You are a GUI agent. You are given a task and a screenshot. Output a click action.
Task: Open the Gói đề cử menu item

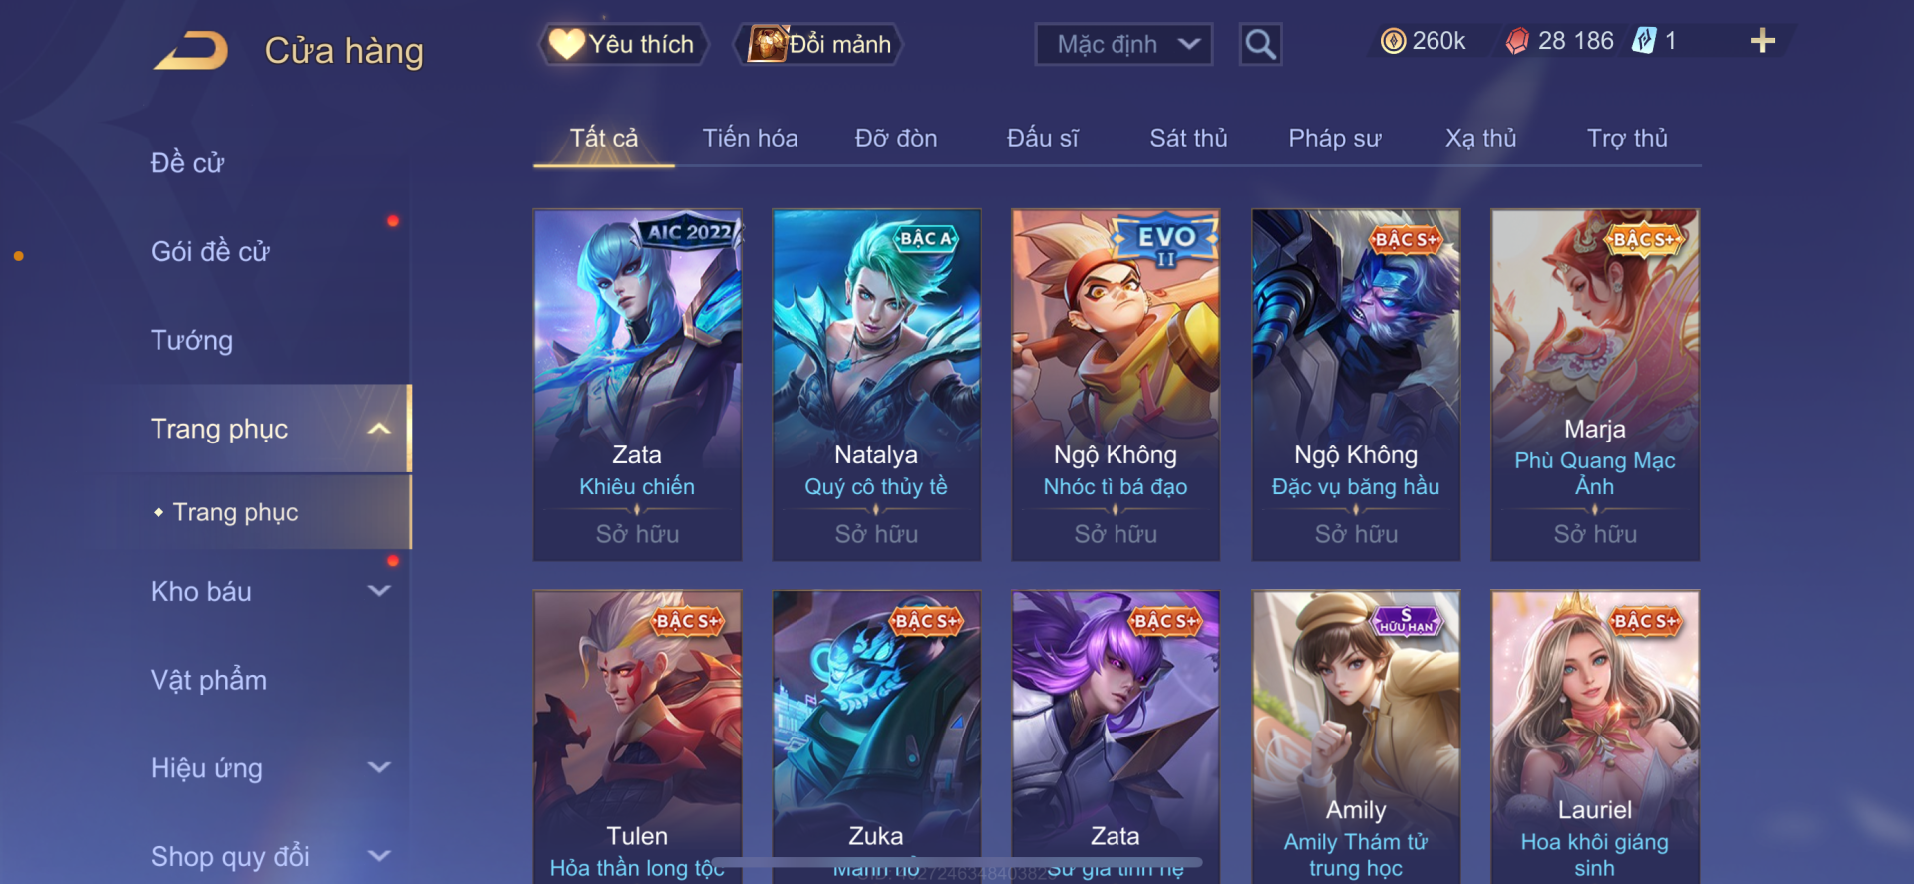210,251
